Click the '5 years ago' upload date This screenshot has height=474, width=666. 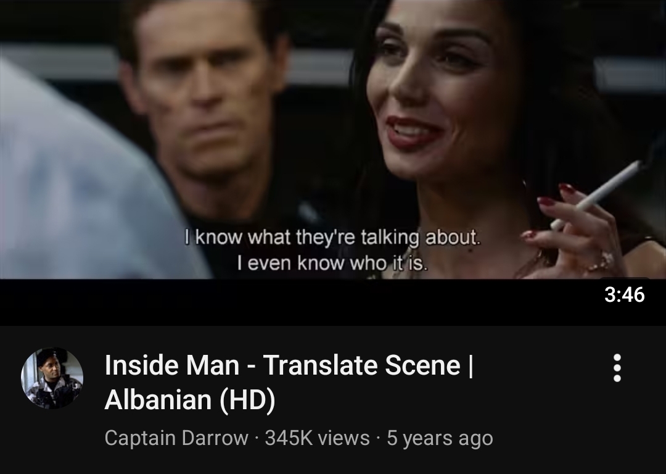pos(440,438)
